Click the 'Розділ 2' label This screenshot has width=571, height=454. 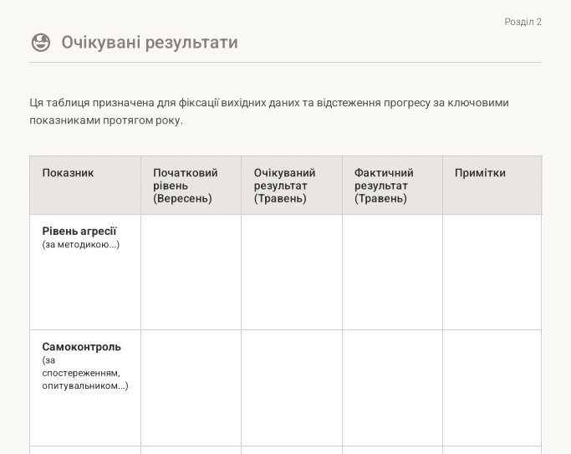tap(523, 22)
